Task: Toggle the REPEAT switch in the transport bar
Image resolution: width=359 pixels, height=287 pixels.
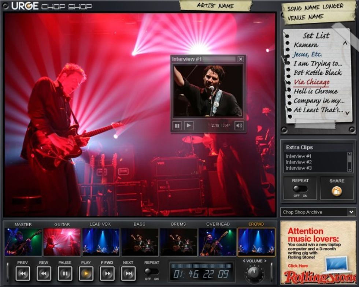Action: (151, 271)
